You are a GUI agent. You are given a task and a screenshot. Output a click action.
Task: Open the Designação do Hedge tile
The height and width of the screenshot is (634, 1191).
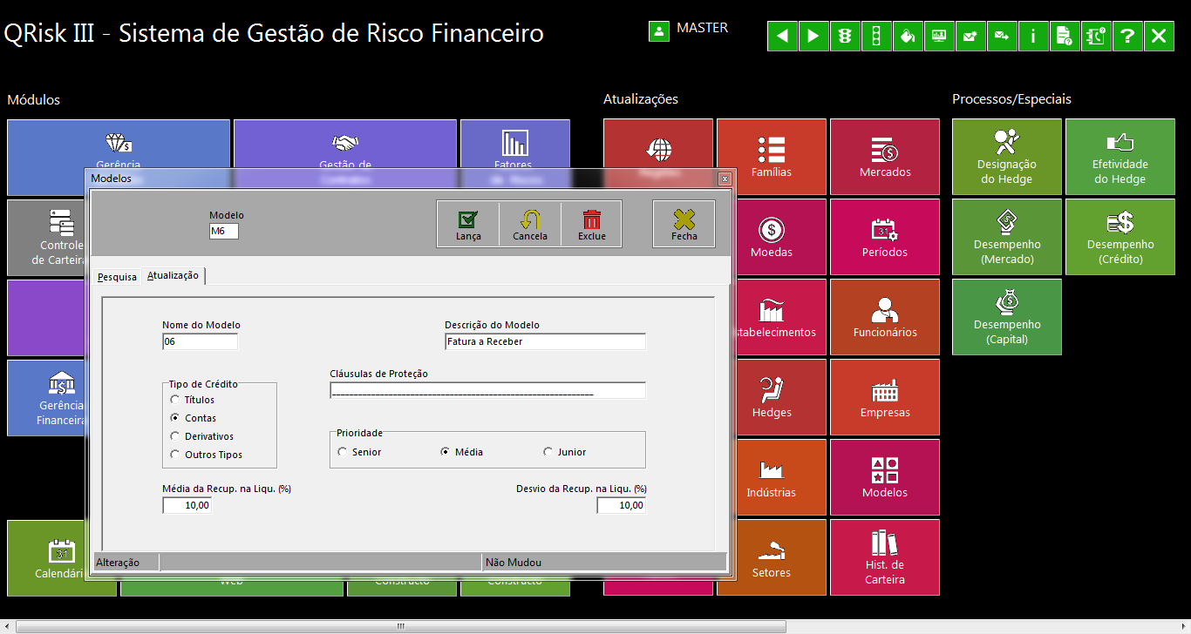(x=1007, y=157)
